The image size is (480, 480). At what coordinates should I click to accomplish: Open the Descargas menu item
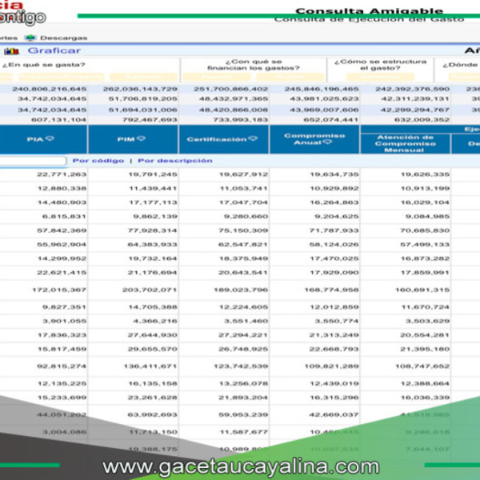(64, 38)
